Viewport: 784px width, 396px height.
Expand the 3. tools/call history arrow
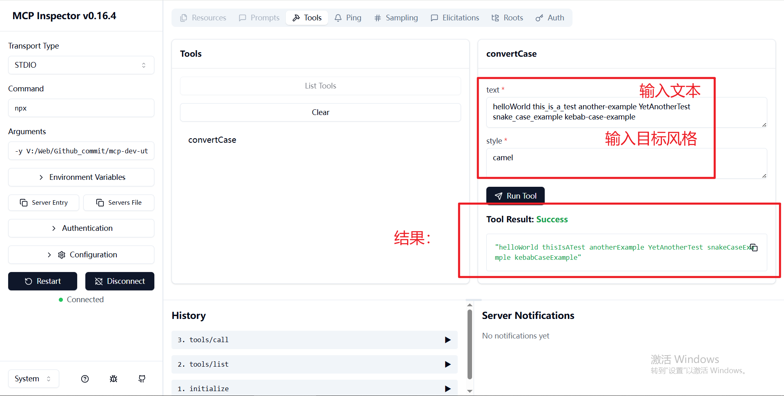[x=448, y=340]
